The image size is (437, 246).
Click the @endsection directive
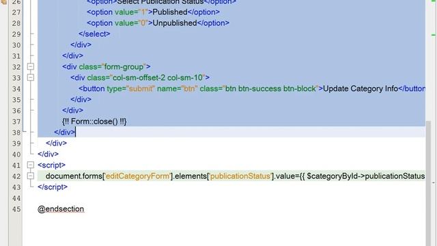(61, 209)
